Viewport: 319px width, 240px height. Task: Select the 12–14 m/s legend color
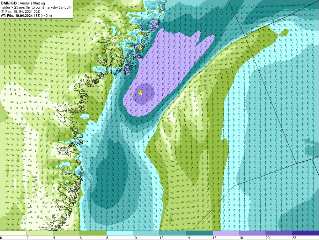173,233
